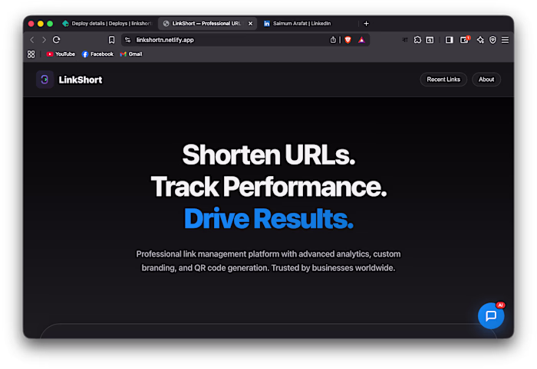Click the screenshot search toolbar icon

click(430, 40)
